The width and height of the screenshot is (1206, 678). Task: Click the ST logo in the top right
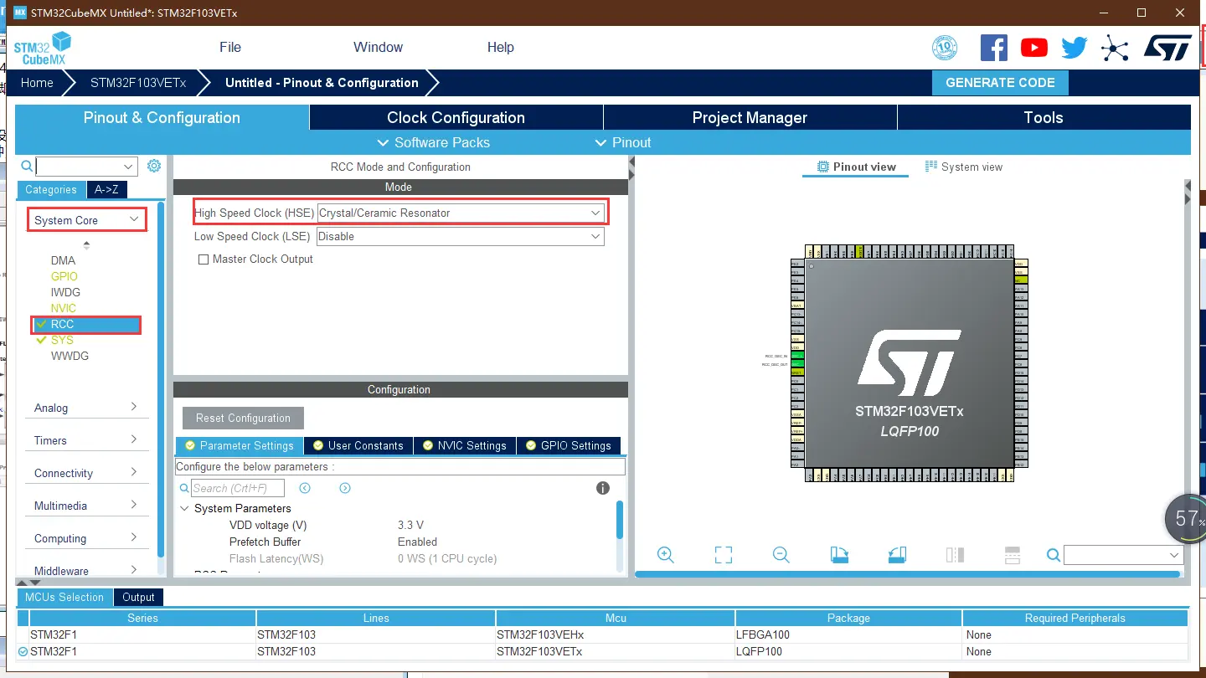(1167, 48)
